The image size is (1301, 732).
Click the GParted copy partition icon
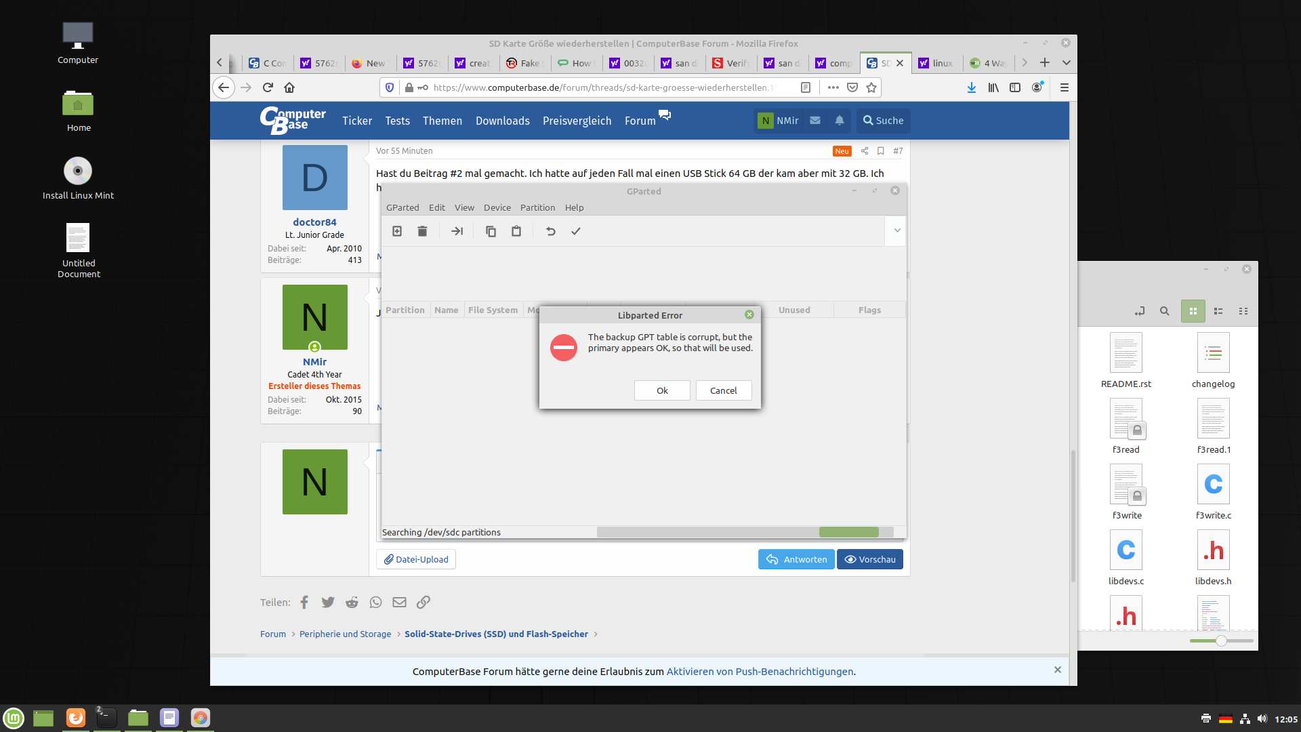[491, 231]
